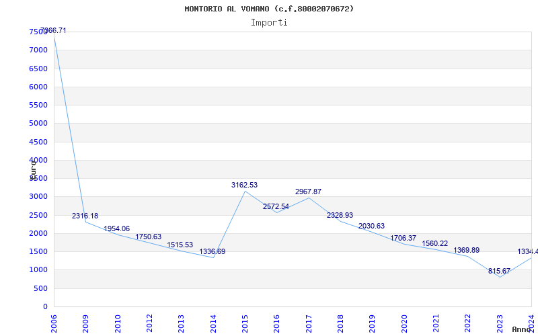Image resolution: width=538 pixels, height=336 pixels.
Task: Click y-axis tick 2000
Action: pyautogui.click(x=38, y=233)
